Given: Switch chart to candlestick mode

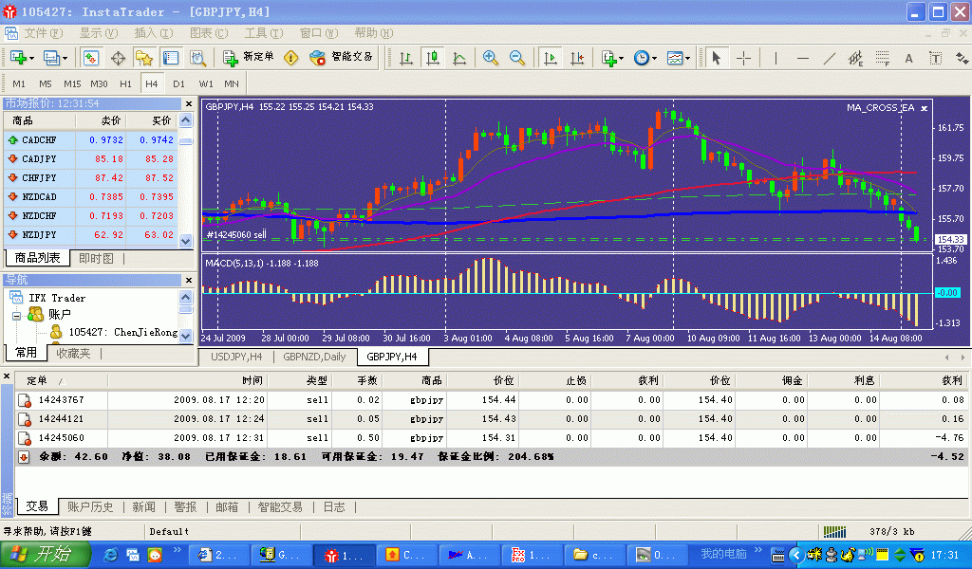Looking at the screenshot, I should click(x=433, y=58).
